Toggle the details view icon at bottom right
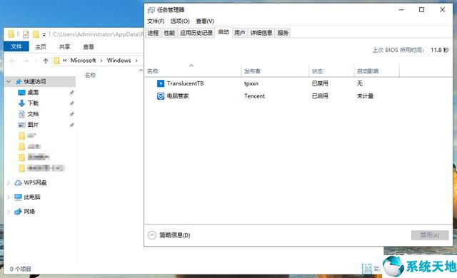This screenshot has height=278, width=457. pos(366,269)
